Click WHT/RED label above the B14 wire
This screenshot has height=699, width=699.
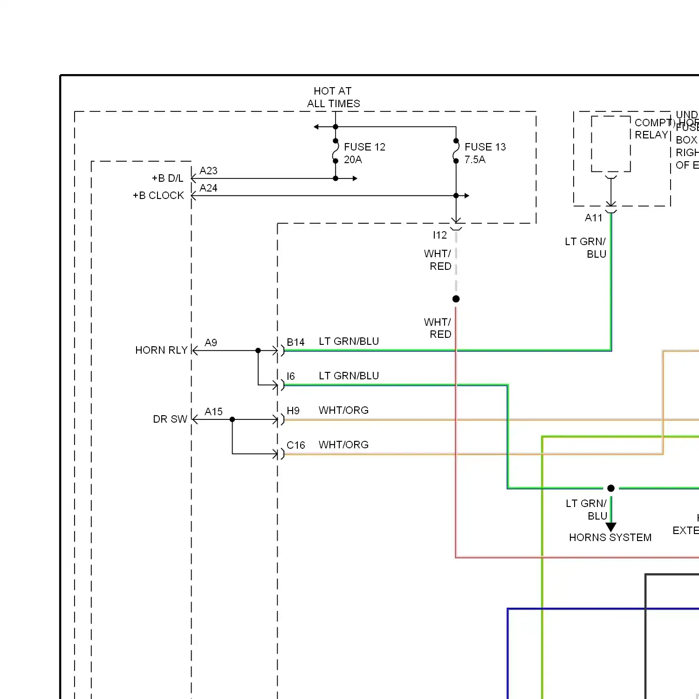click(x=438, y=328)
